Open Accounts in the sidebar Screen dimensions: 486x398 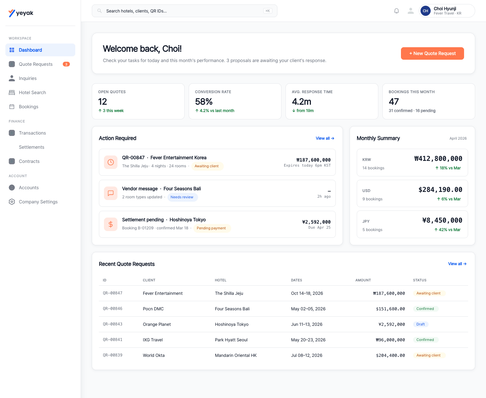point(40,188)
